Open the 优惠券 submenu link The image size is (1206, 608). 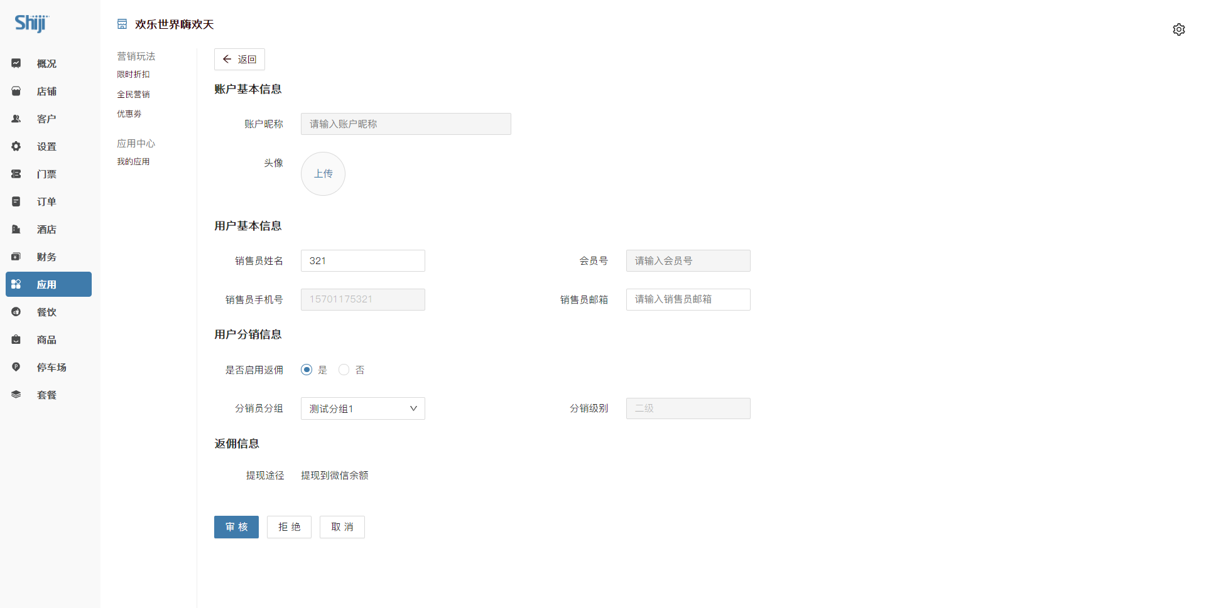129,114
